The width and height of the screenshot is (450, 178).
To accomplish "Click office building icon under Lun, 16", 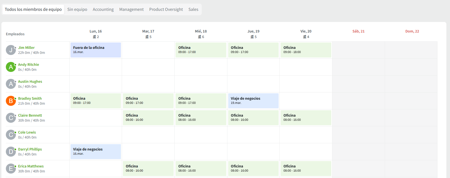I will (x=94, y=37).
